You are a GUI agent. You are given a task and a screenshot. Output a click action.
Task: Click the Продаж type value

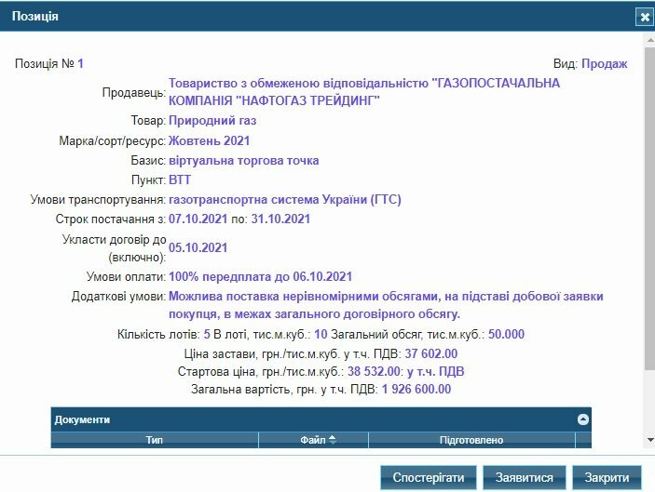605,64
